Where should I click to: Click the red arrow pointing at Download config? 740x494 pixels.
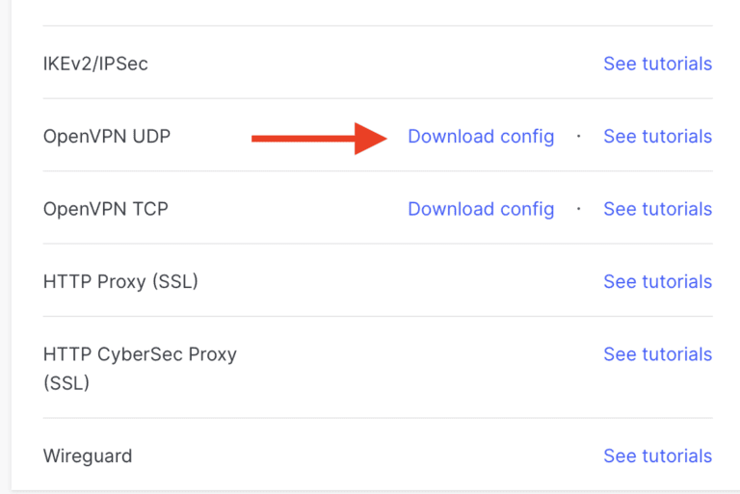pos(318,139)
